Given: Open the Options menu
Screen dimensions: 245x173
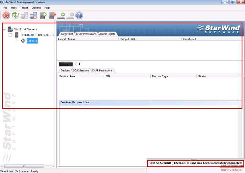Looking at the screenshot, I should point(36,8).
